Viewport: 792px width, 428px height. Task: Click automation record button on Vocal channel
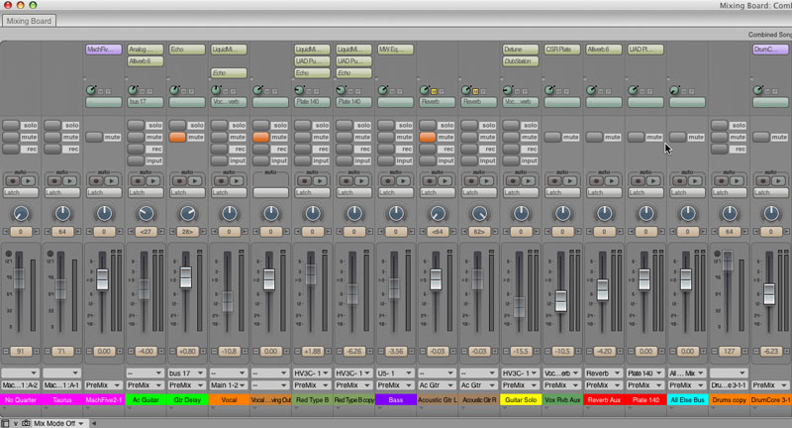pyautogui.click(x=222, y=180)
